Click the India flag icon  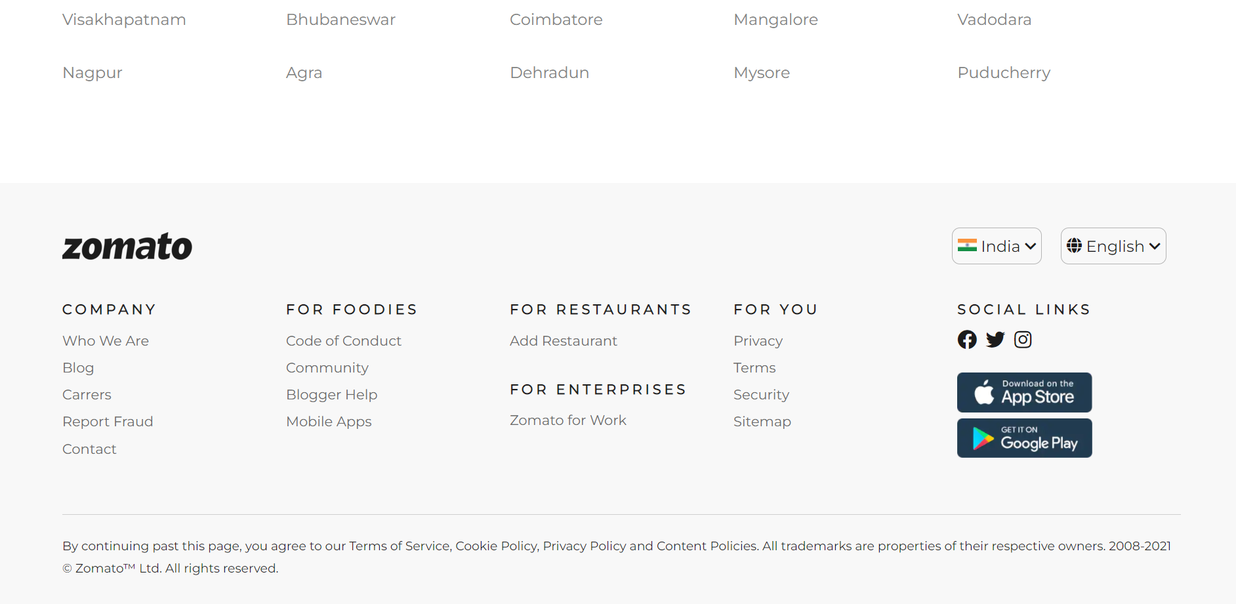point(968,245)
